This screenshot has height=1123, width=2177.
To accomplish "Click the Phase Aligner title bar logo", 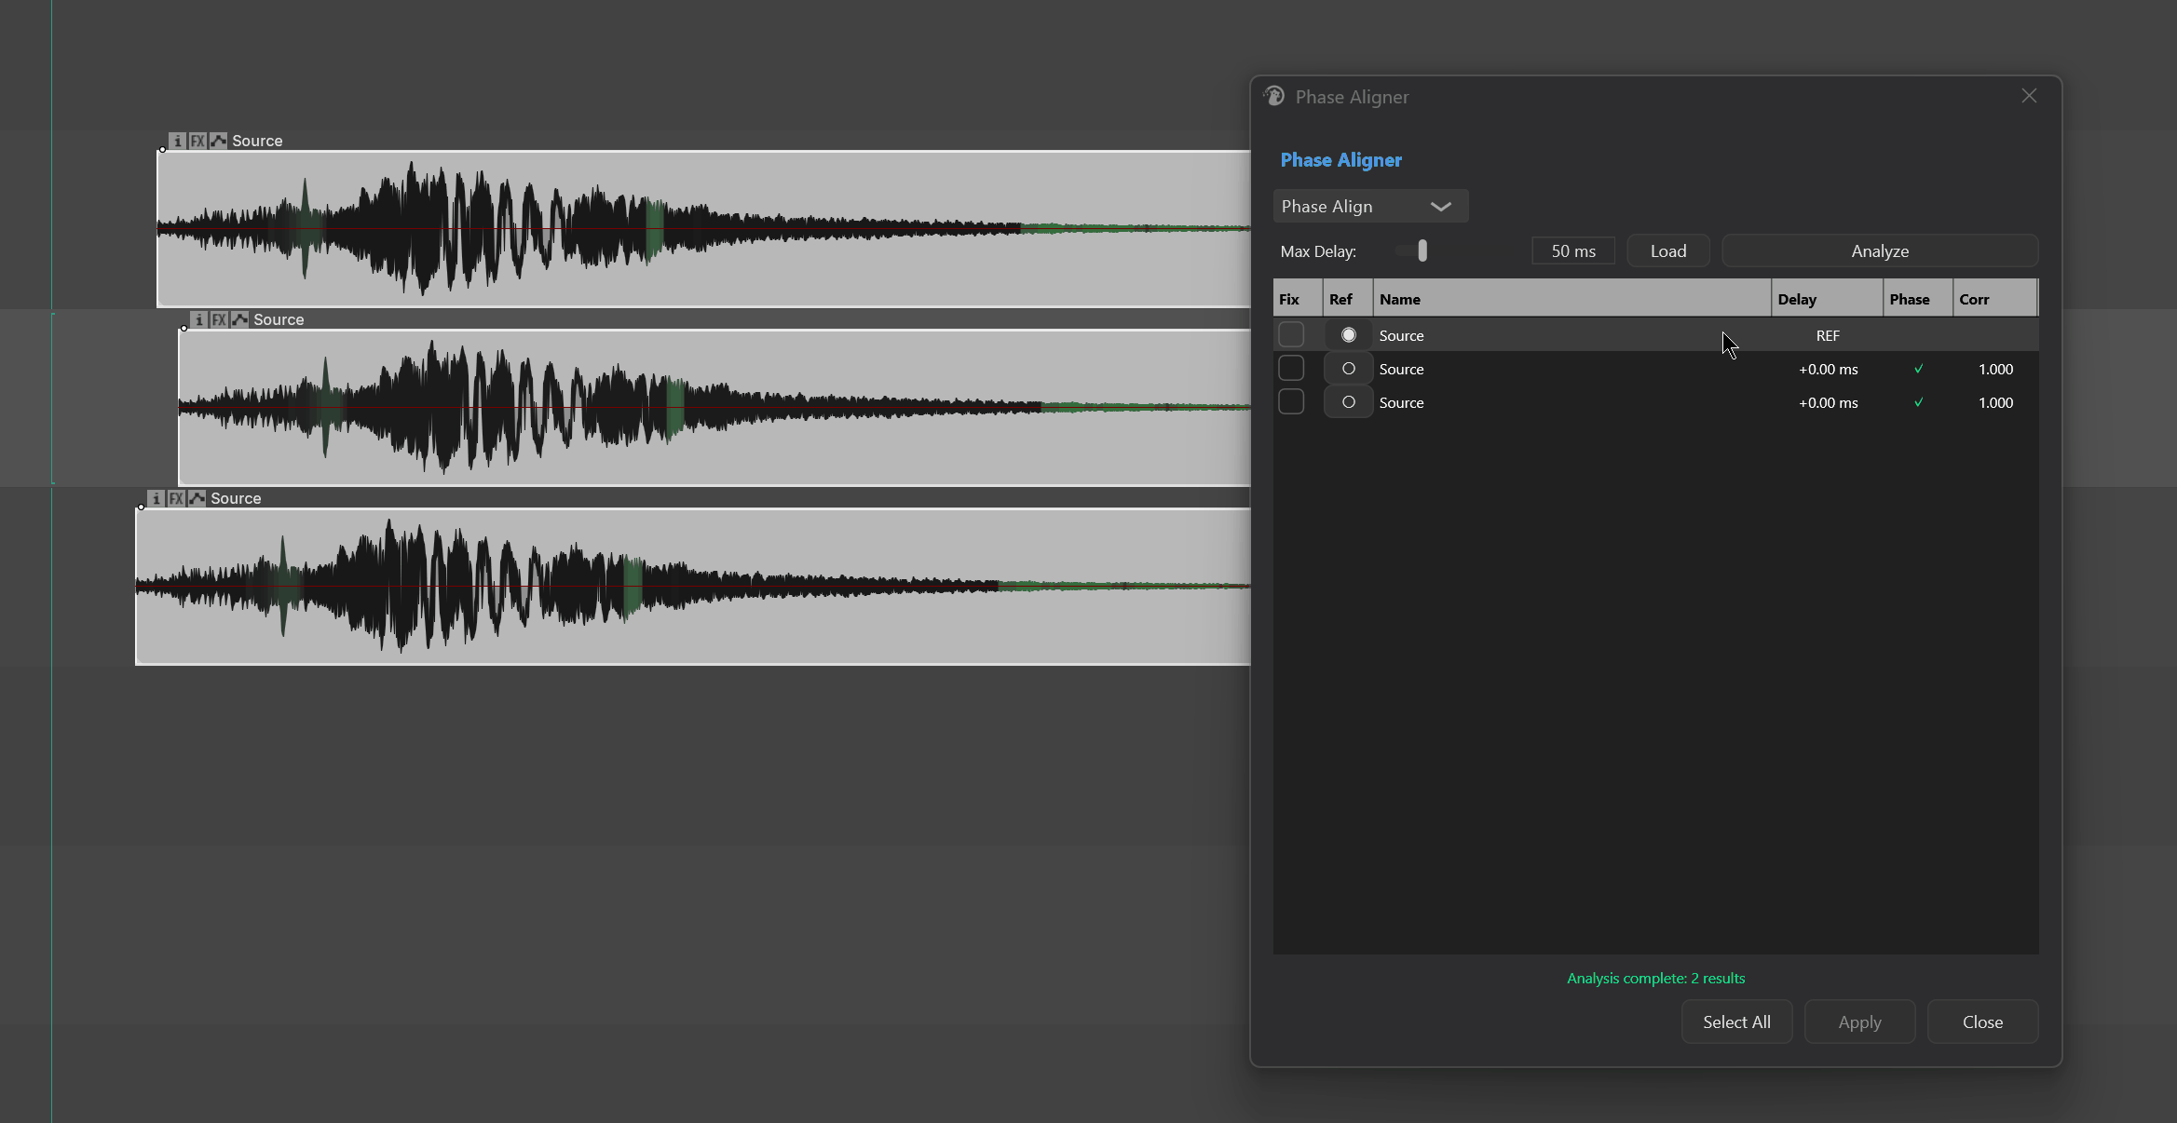I will (1274, 96).
